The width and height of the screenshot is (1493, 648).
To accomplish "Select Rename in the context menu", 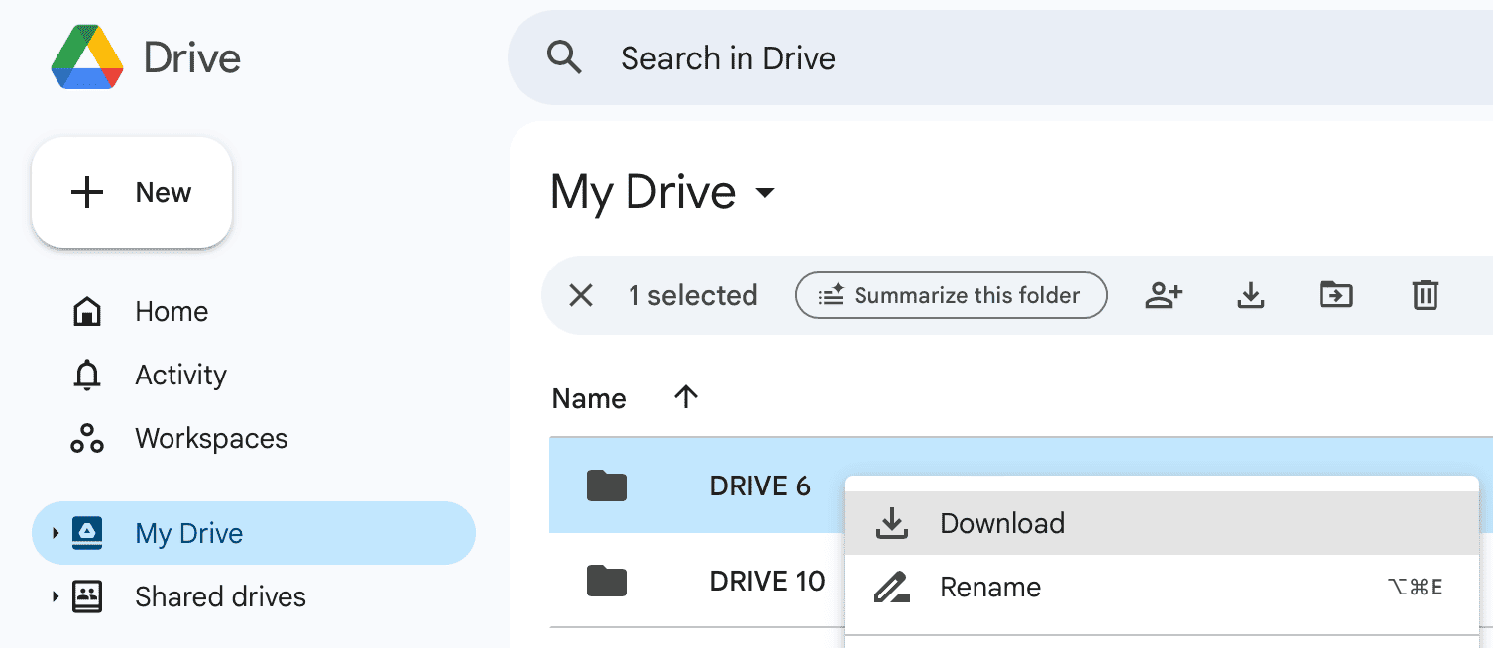I will coord(990,587).
